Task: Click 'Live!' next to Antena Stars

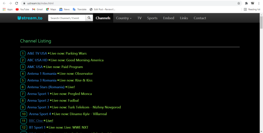Action: [71, 87]
